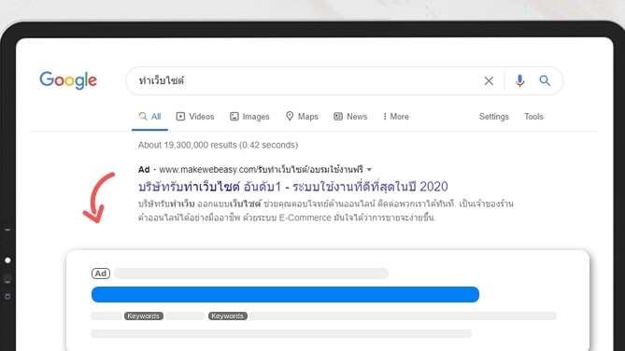Click the Ad badge in the mockup card
The height and width of the screenshot is (351, 625).
pos(101,274)
